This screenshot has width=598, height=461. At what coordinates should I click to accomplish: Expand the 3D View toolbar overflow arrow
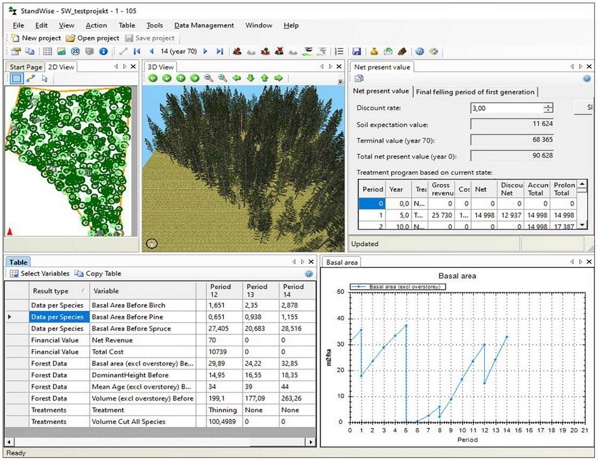click(x=340, y=82)
